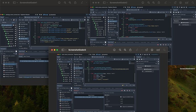Toggle the sidebar icon in ScreenshotGodot1 window
196x112 pixels.
pos(14,3)
